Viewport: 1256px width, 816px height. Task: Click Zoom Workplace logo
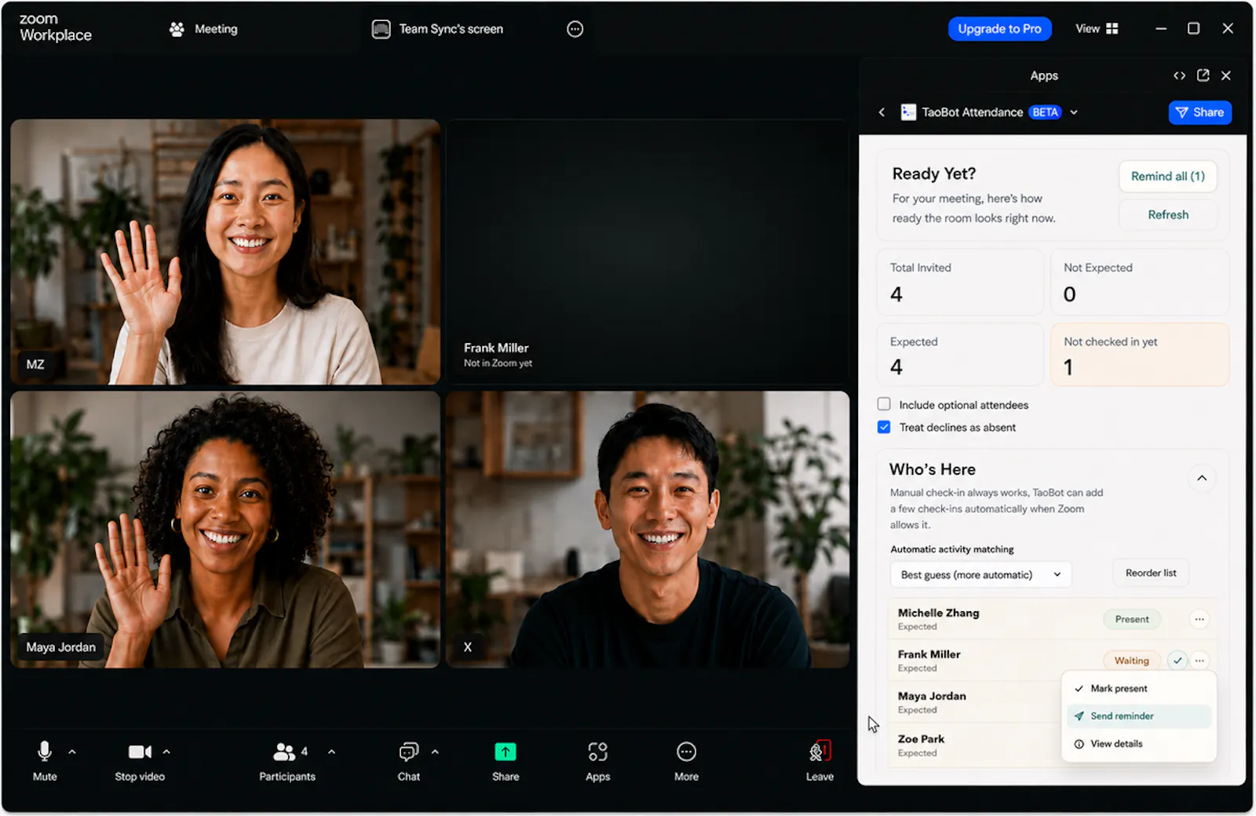55,27
